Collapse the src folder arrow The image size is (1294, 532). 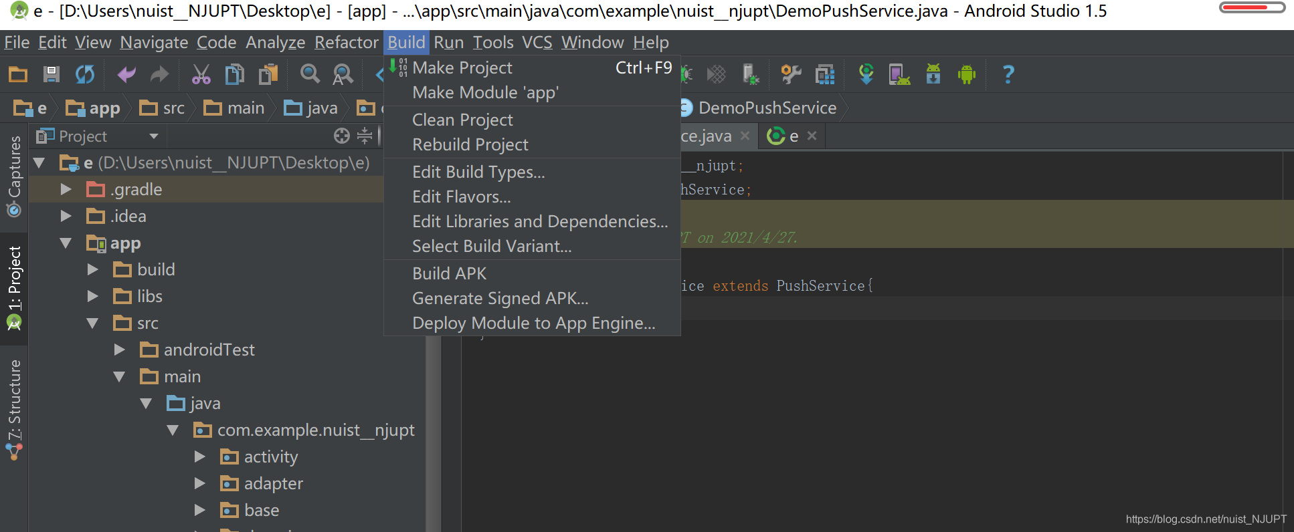click(x=92, y=323)
